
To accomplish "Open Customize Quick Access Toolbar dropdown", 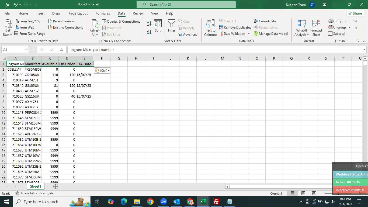I will pos(36,5).
